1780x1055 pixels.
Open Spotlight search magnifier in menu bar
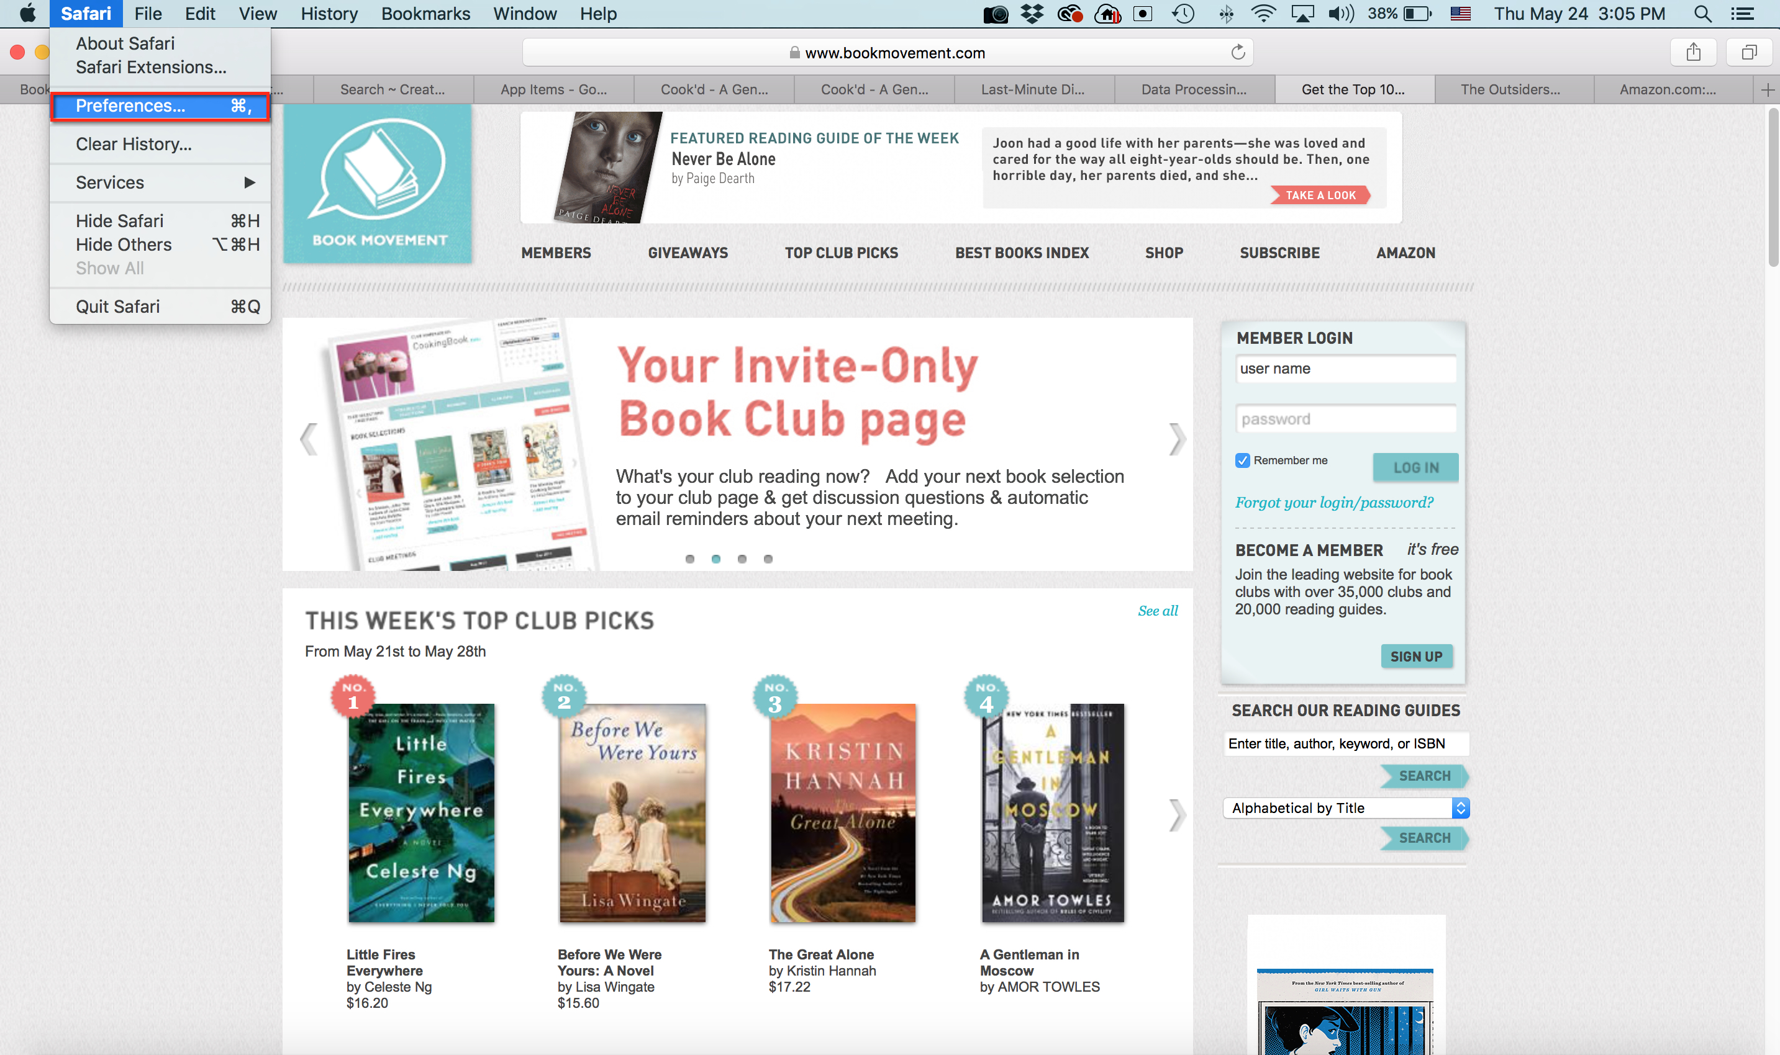(1702, 14)
